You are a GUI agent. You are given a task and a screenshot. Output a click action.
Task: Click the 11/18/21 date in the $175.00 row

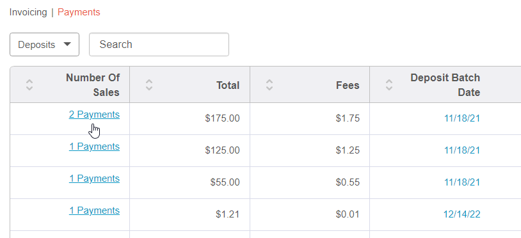pos(462,118)
